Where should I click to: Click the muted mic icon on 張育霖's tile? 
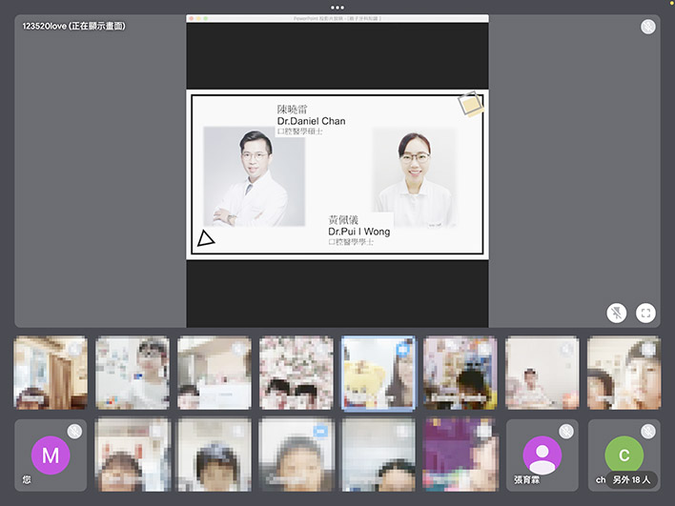click(566, 432)
